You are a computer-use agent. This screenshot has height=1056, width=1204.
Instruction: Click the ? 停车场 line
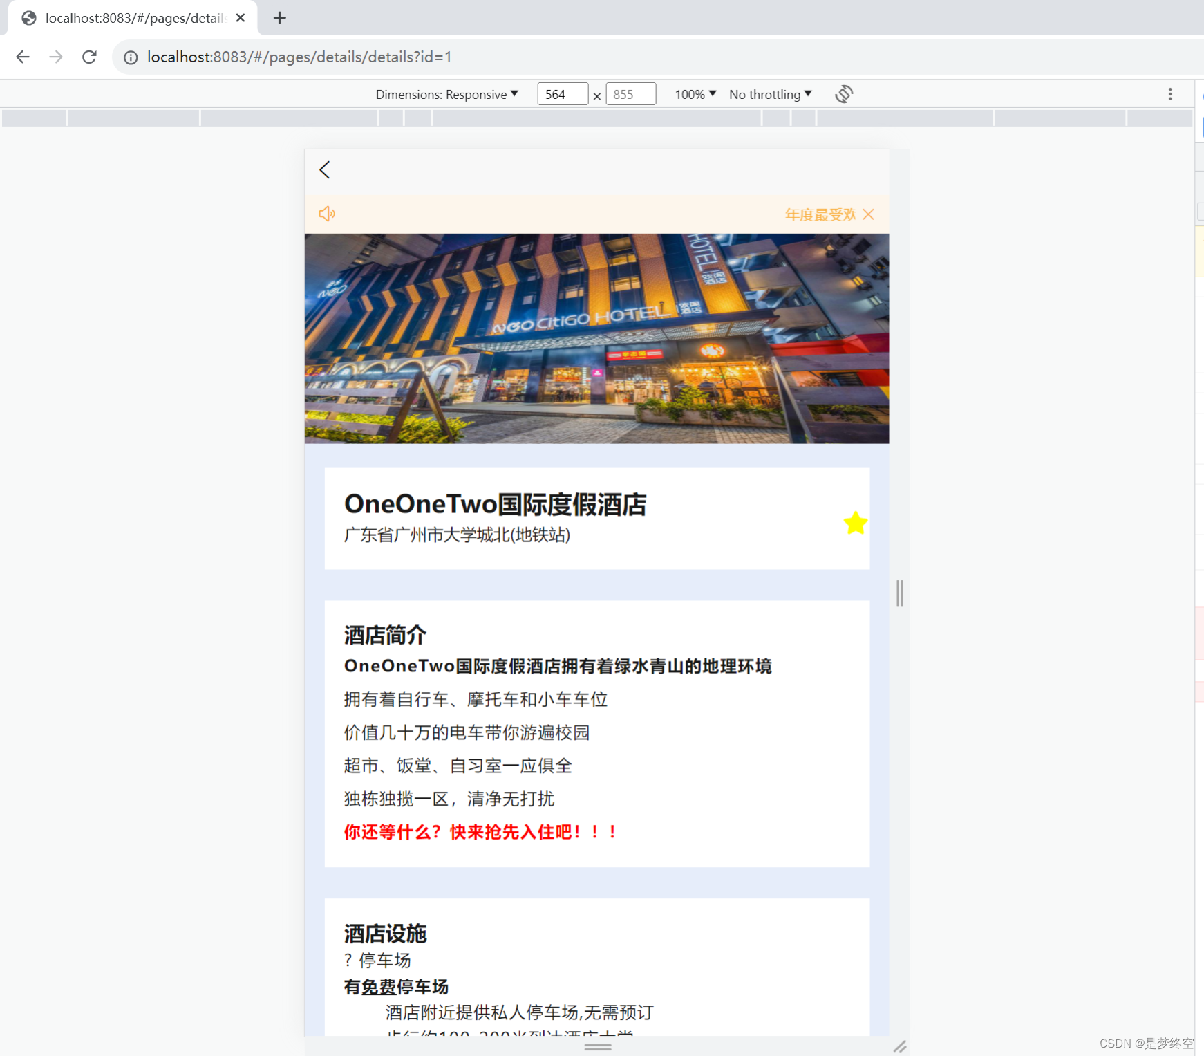point(377,960)
